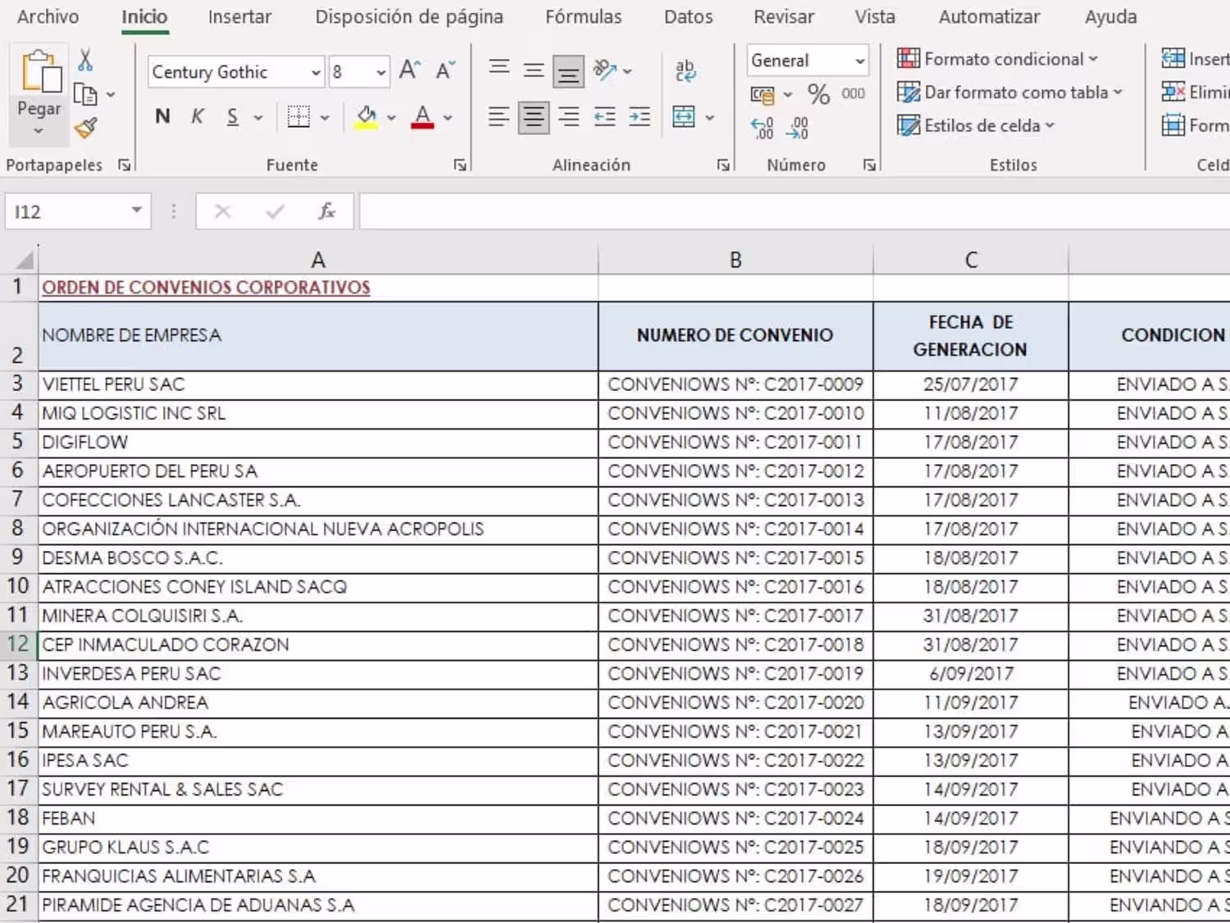Image resolution: width=1230 pixels, height=923 pixels.
Task: Expand the borders dropdown arrow
Action: coord(325,117)
